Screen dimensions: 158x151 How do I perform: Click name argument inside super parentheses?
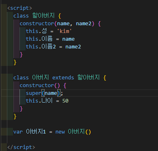[x=51, y=93]
